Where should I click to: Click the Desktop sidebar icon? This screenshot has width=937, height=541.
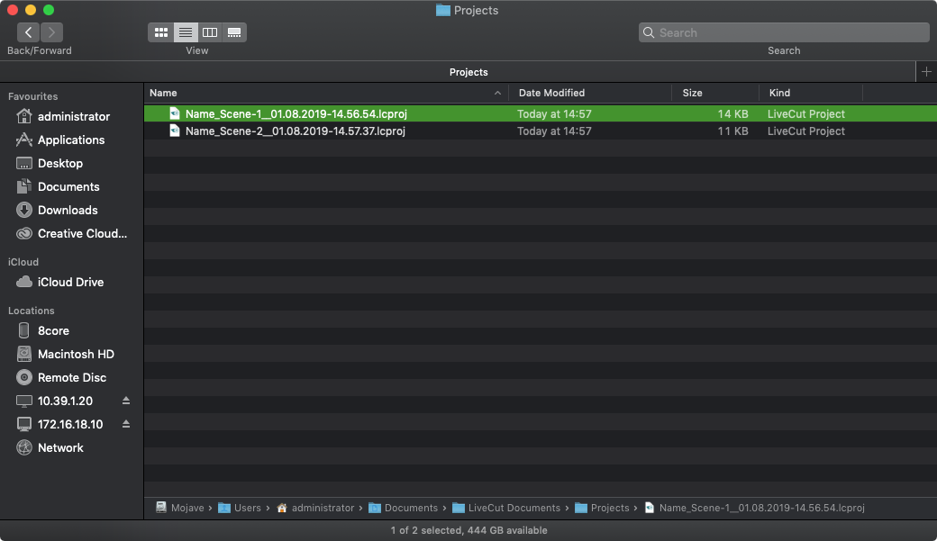[x=24, y=163]
